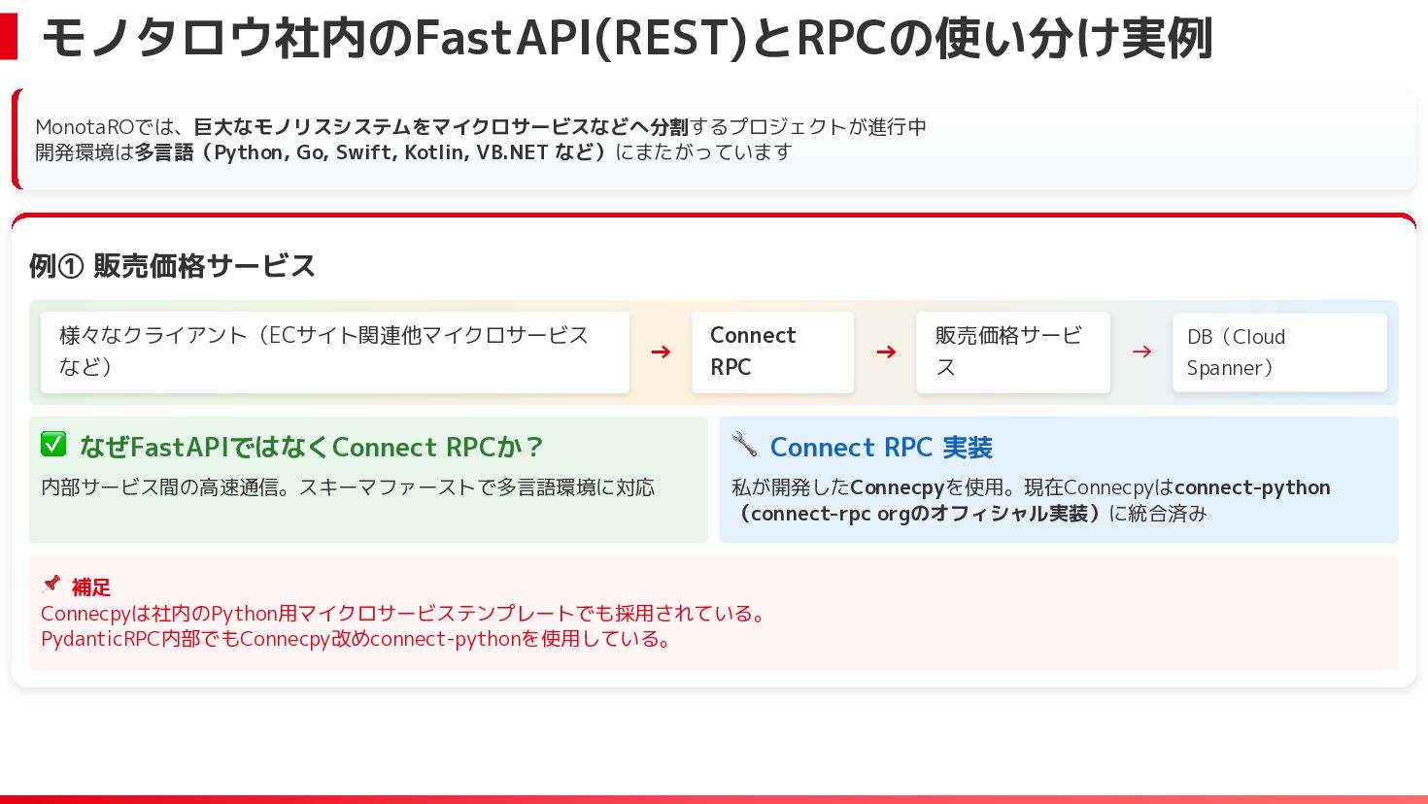Click the red pushpin icon next to 補足
1428x804 pixels.
click(51, 584)
